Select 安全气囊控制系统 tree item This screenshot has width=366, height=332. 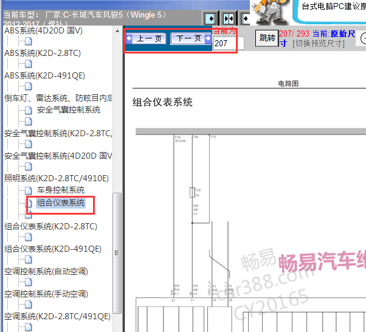pos(69,109)
